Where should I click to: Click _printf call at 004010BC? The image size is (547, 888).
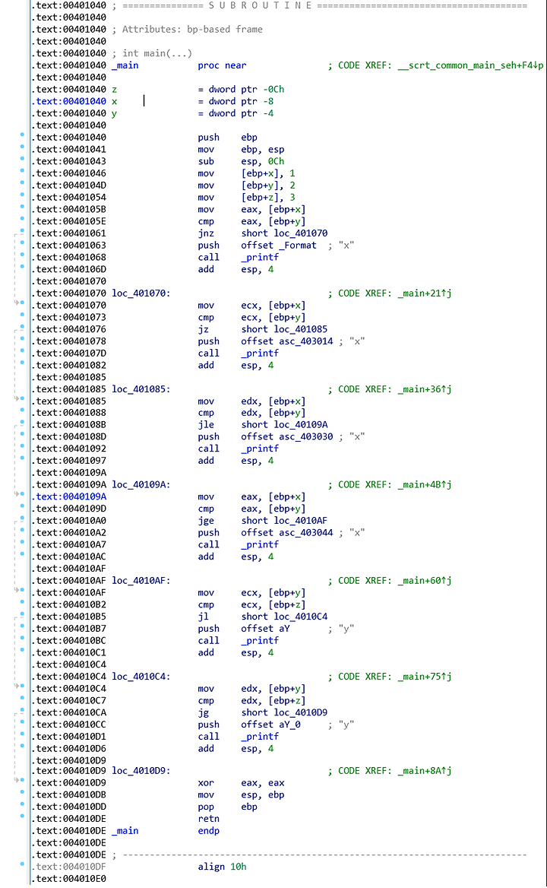pyautogui.click(x=260, y=640)
